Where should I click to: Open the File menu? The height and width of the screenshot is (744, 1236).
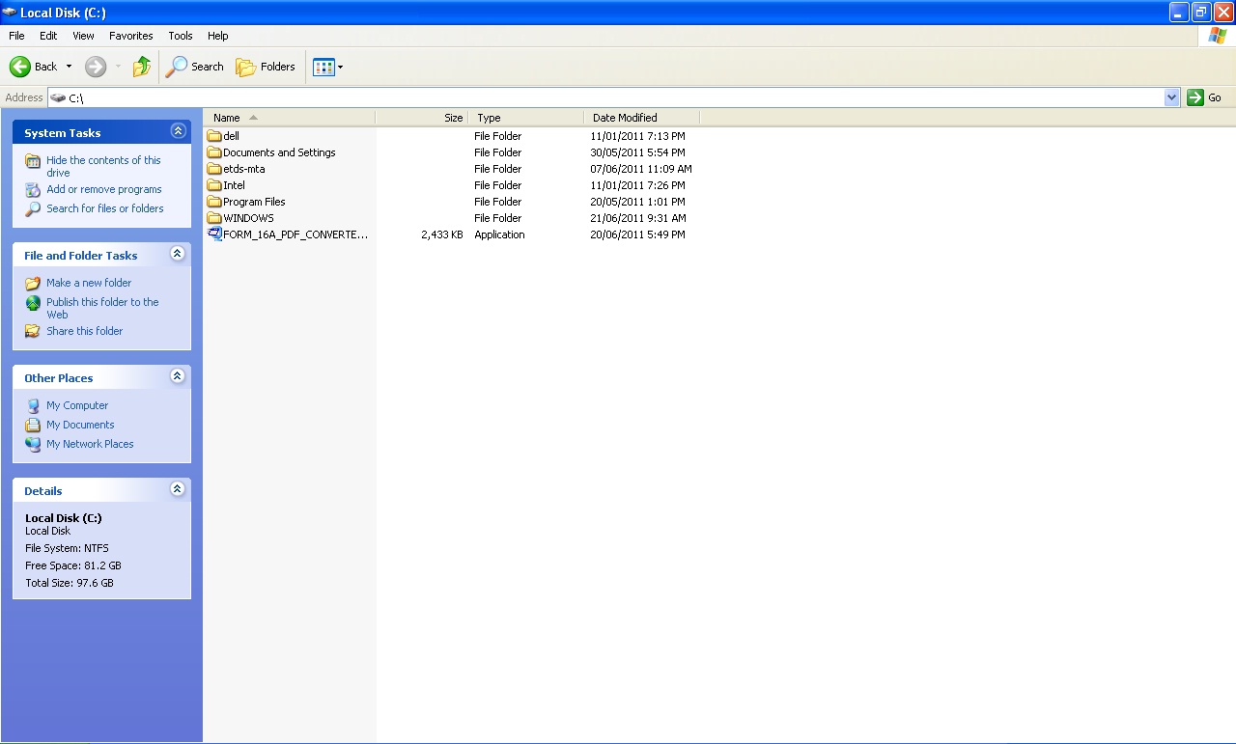point(16,36)
